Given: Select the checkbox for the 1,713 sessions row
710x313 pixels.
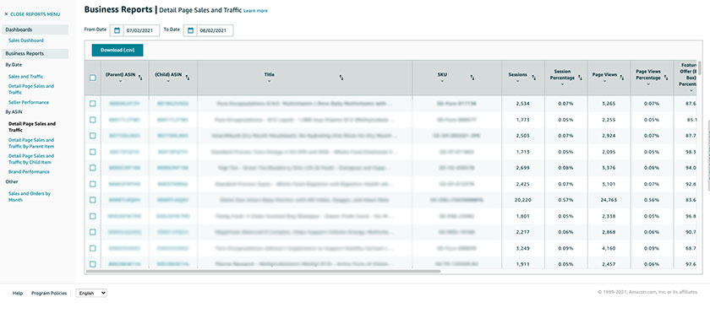Looking at the screenshot, I should click(93, 152).
